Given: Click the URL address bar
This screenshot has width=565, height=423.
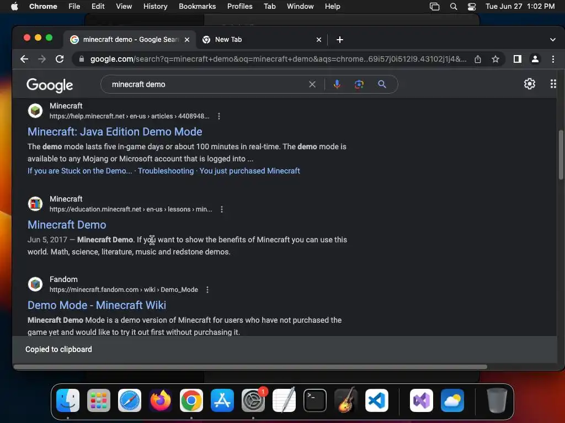Looking at the screenshot, I should click(x=278, y=59).
